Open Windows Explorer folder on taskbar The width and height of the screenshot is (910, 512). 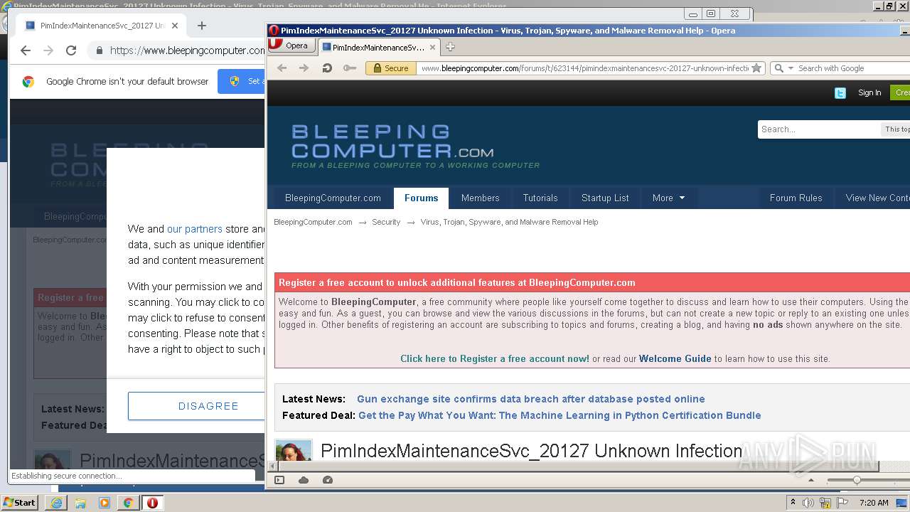tap(80, 503)
